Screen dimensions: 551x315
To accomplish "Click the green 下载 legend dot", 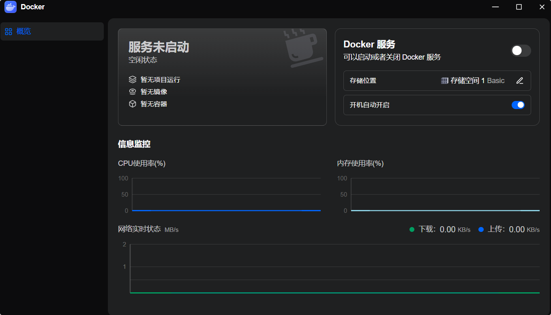I will coord(412,229).
